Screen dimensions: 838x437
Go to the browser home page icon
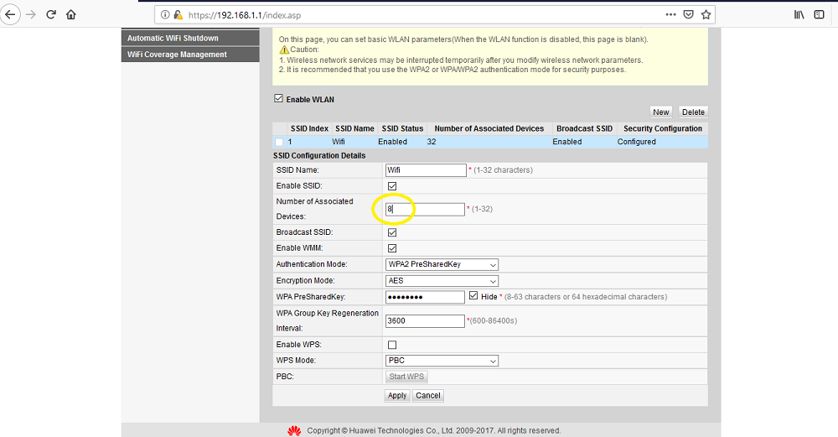pos(71,14)
